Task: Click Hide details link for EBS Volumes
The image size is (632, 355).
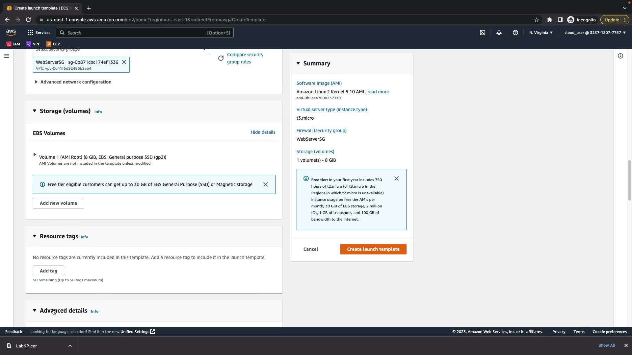Action: [263, 132]
